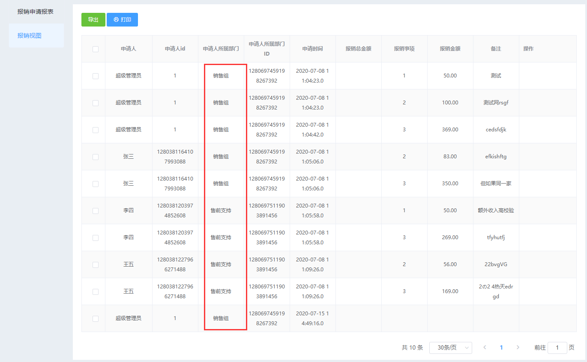Check the row with remark 测试
587x362 pixels.
[x=96, y=76]
